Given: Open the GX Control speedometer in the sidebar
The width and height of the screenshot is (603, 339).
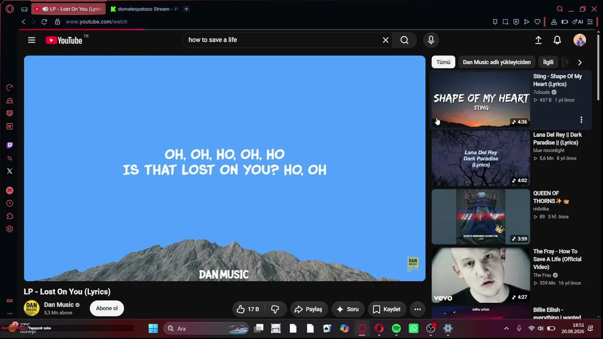Looking at the screenshot, I should pyautogui.click(x=9, y=88).
